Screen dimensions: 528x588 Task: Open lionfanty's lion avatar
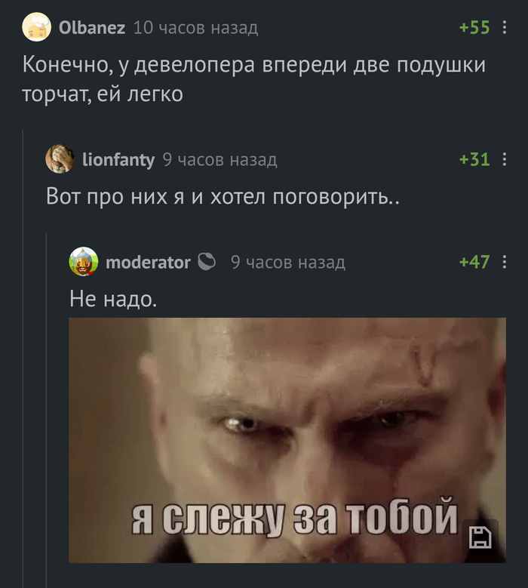pyautogui.click(x=60, y=159)
